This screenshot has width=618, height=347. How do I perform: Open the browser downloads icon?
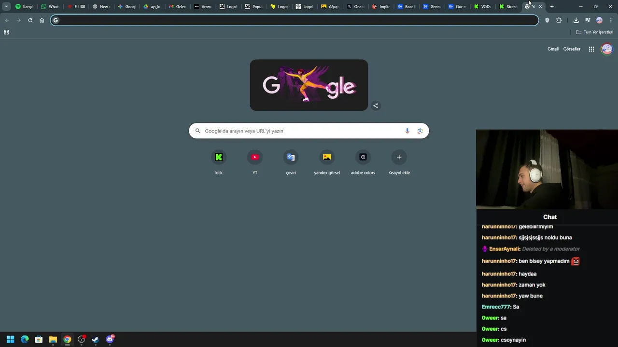[x=576, y=20]
